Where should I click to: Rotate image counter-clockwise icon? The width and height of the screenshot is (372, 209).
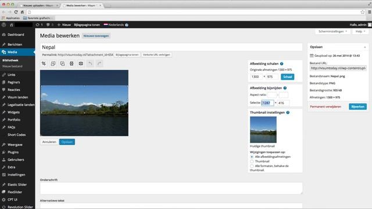tap(53, 63)
